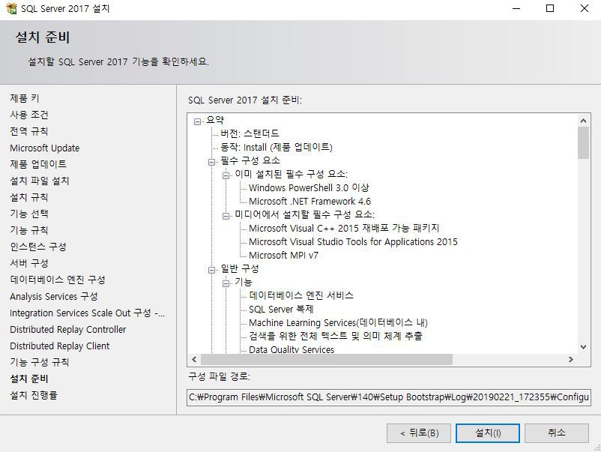Open the 사용 조건 step
The image size is (601, 452).
[29, 115]
